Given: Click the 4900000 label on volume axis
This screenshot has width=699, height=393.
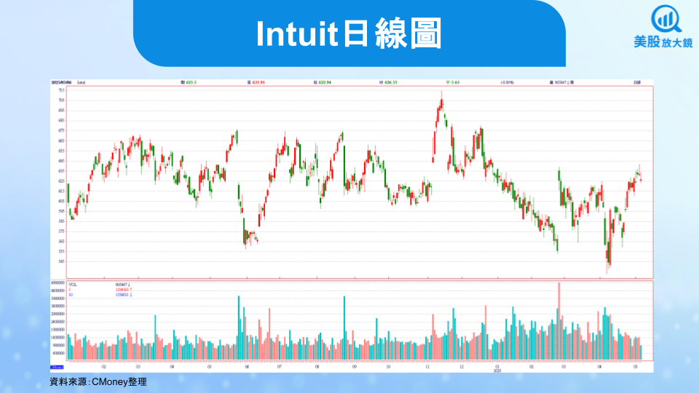Looking at the screenshot, I should (58, 283).
